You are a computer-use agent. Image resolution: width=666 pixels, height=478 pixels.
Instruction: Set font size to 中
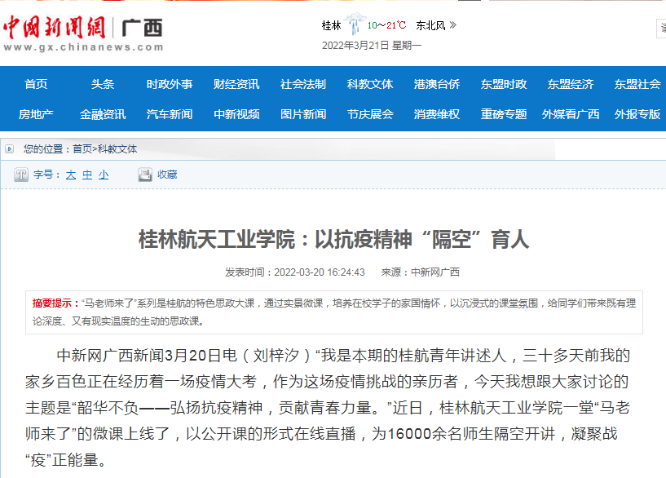click(87, 175)
